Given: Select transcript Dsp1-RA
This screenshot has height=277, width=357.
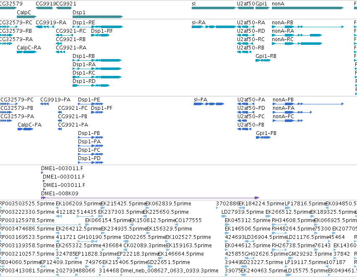Looking at the screenshot, I should pyautogui.click(x=97, y=69).
